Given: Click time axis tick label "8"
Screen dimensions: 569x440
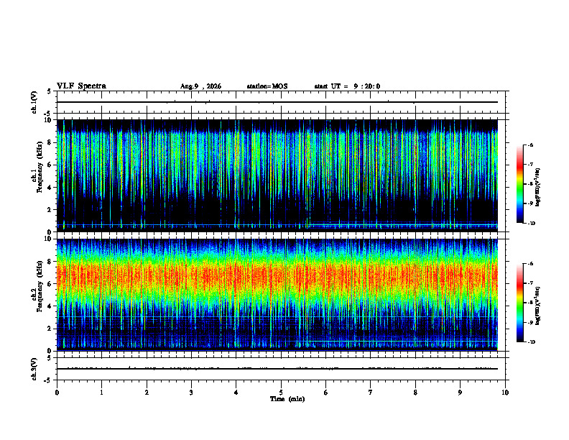Looking at the screenshot, I should coord(415,393).
